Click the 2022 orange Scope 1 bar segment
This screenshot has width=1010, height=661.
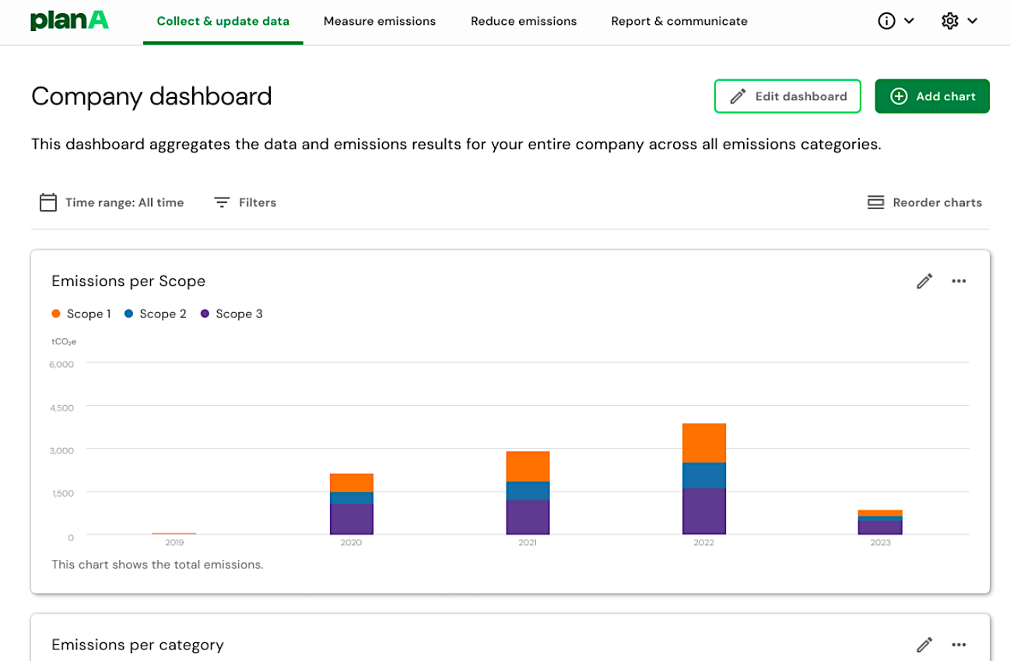click(704, 443)
